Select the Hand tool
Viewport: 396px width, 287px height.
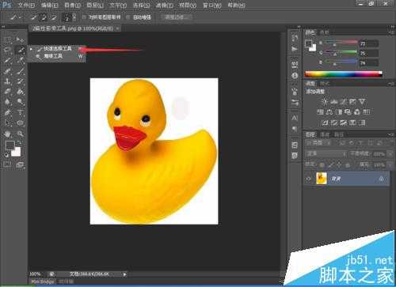(x=7, y=134)
